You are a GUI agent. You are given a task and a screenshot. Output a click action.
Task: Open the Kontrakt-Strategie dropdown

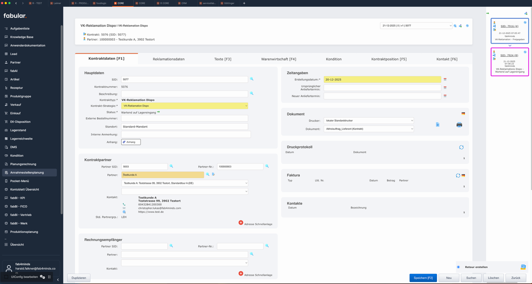[184, 106]
